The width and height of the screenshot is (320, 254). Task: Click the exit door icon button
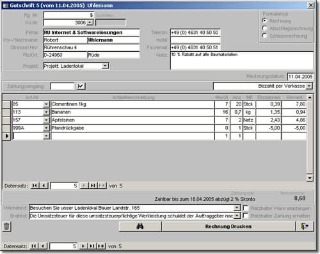click(305, 226)
